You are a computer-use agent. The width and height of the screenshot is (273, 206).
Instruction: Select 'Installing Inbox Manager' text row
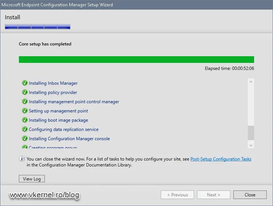[x=53, y=83]
